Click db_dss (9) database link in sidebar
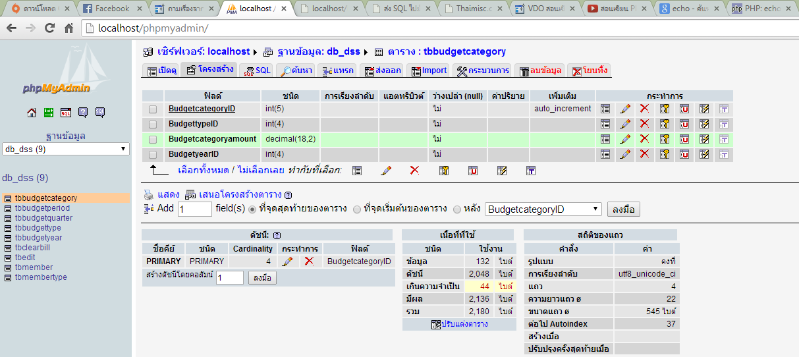Image resolution: width=799 pixels, height=357 pixels. click(25, 178)
